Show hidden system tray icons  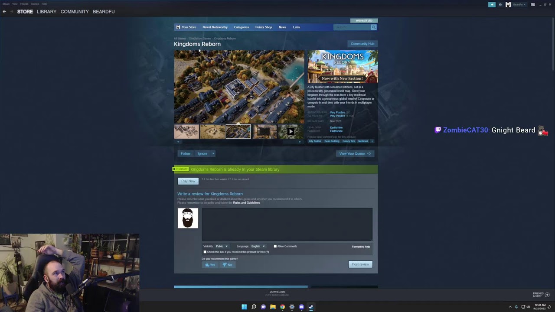(x=510, y=307)
